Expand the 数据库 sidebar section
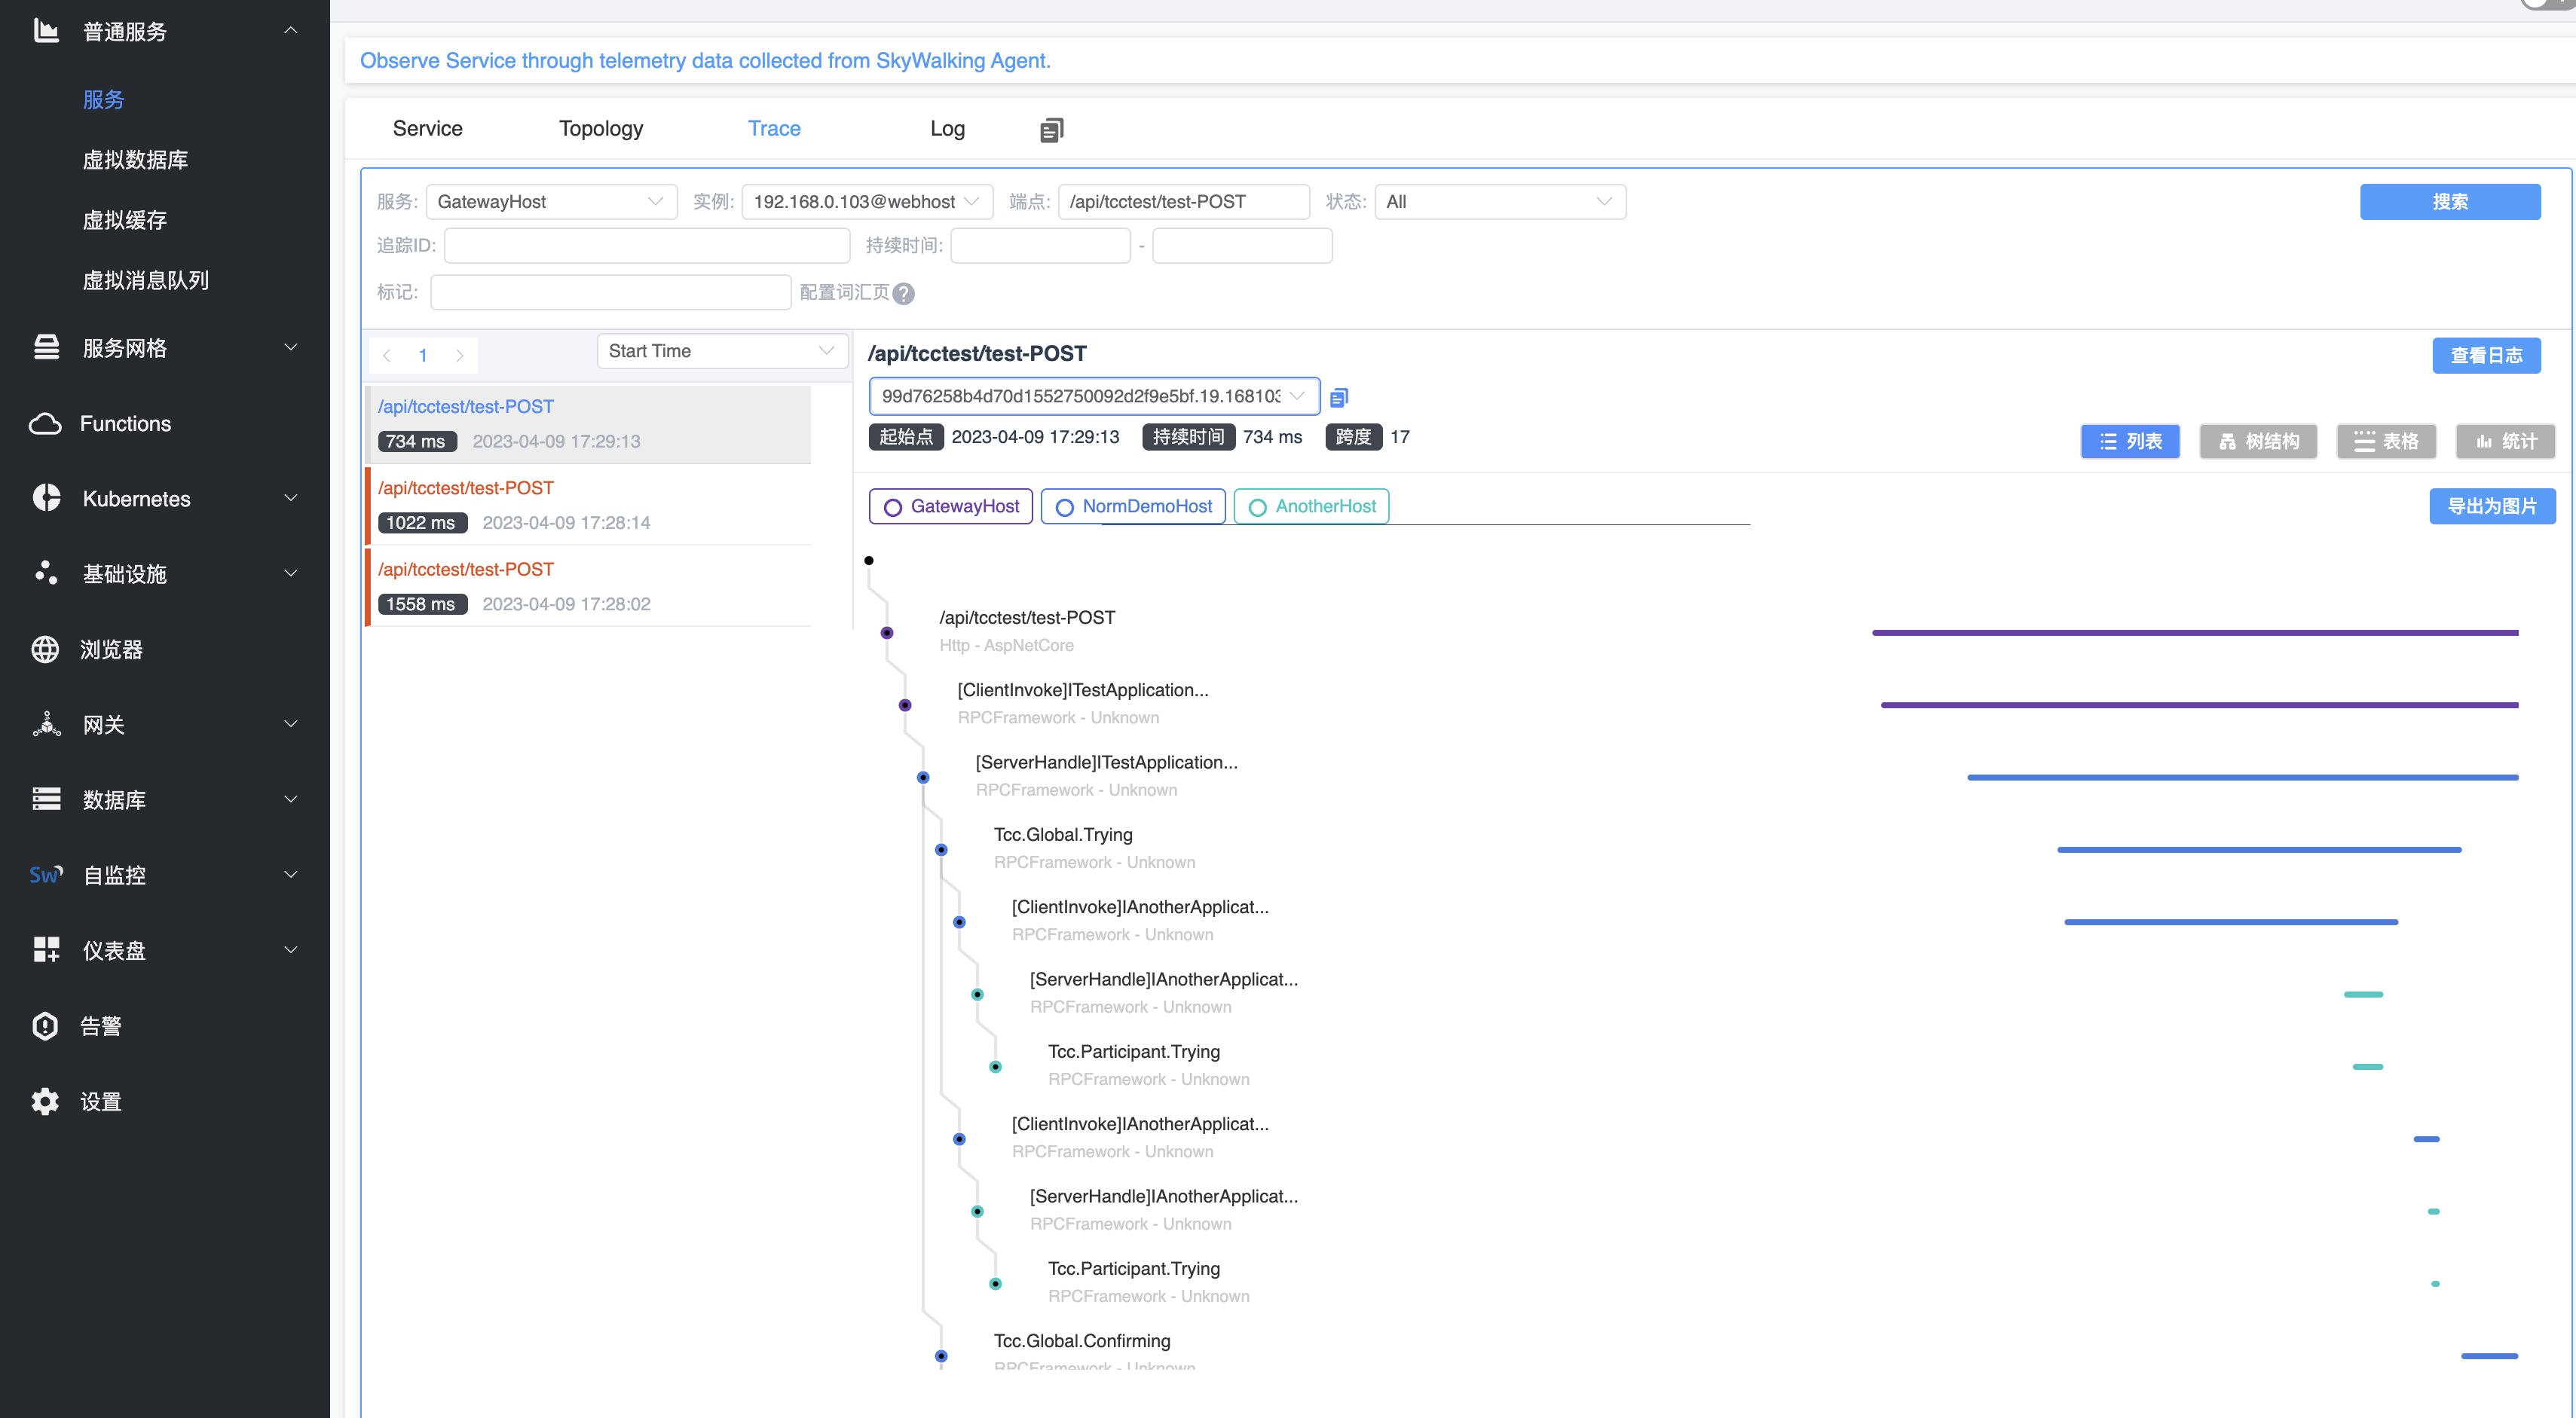 pos(291,799)
